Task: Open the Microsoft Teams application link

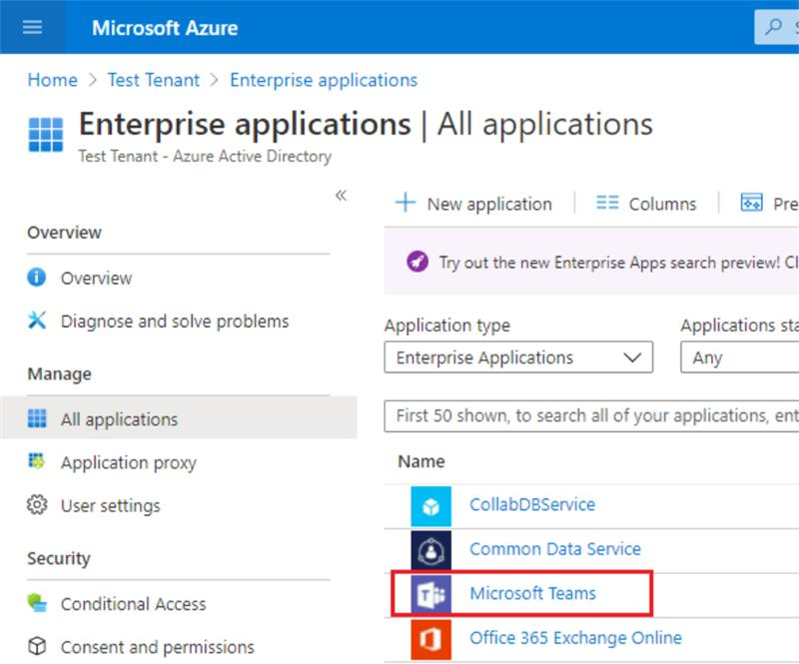Action: (x=532, y=594)
